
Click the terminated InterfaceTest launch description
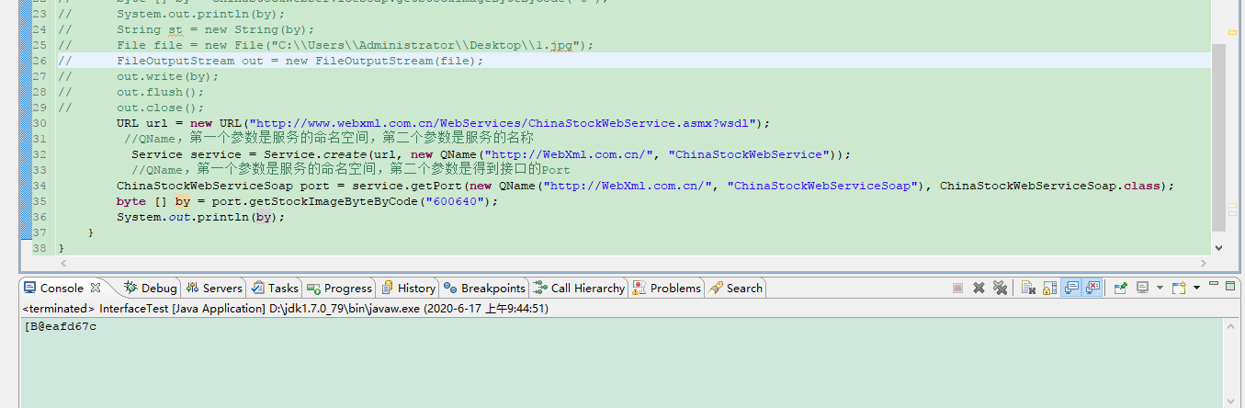[x=285, y=309]
